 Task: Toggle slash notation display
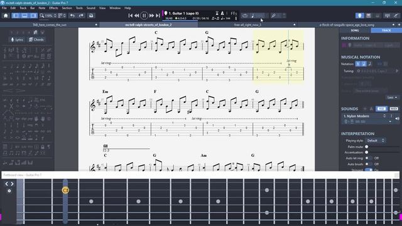click(x=369, y=64)
